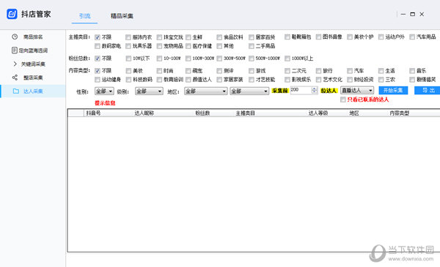Screen dimensions: 440x267
Task: Click the clock icon beside 商品排名
Action: [15, 37]
